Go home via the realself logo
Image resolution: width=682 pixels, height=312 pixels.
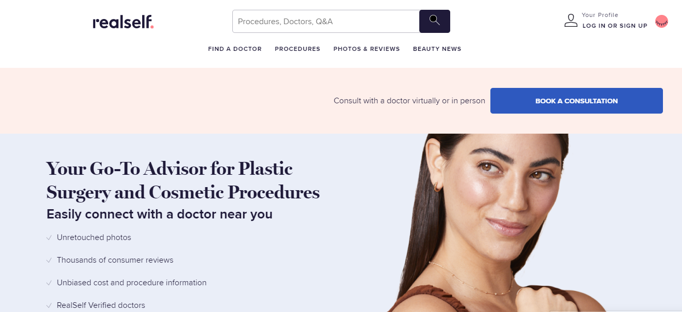(x=123, y=22)
